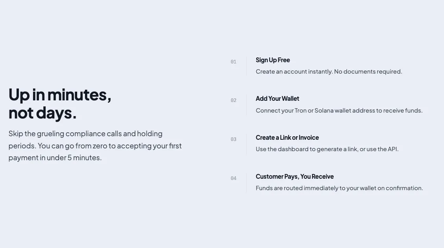Click the vertical divider beside step 01

coord(246,66)
